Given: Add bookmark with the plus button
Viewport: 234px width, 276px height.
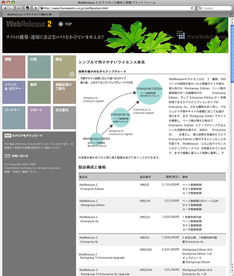Looking at the screenshot, I should point(36,8).
